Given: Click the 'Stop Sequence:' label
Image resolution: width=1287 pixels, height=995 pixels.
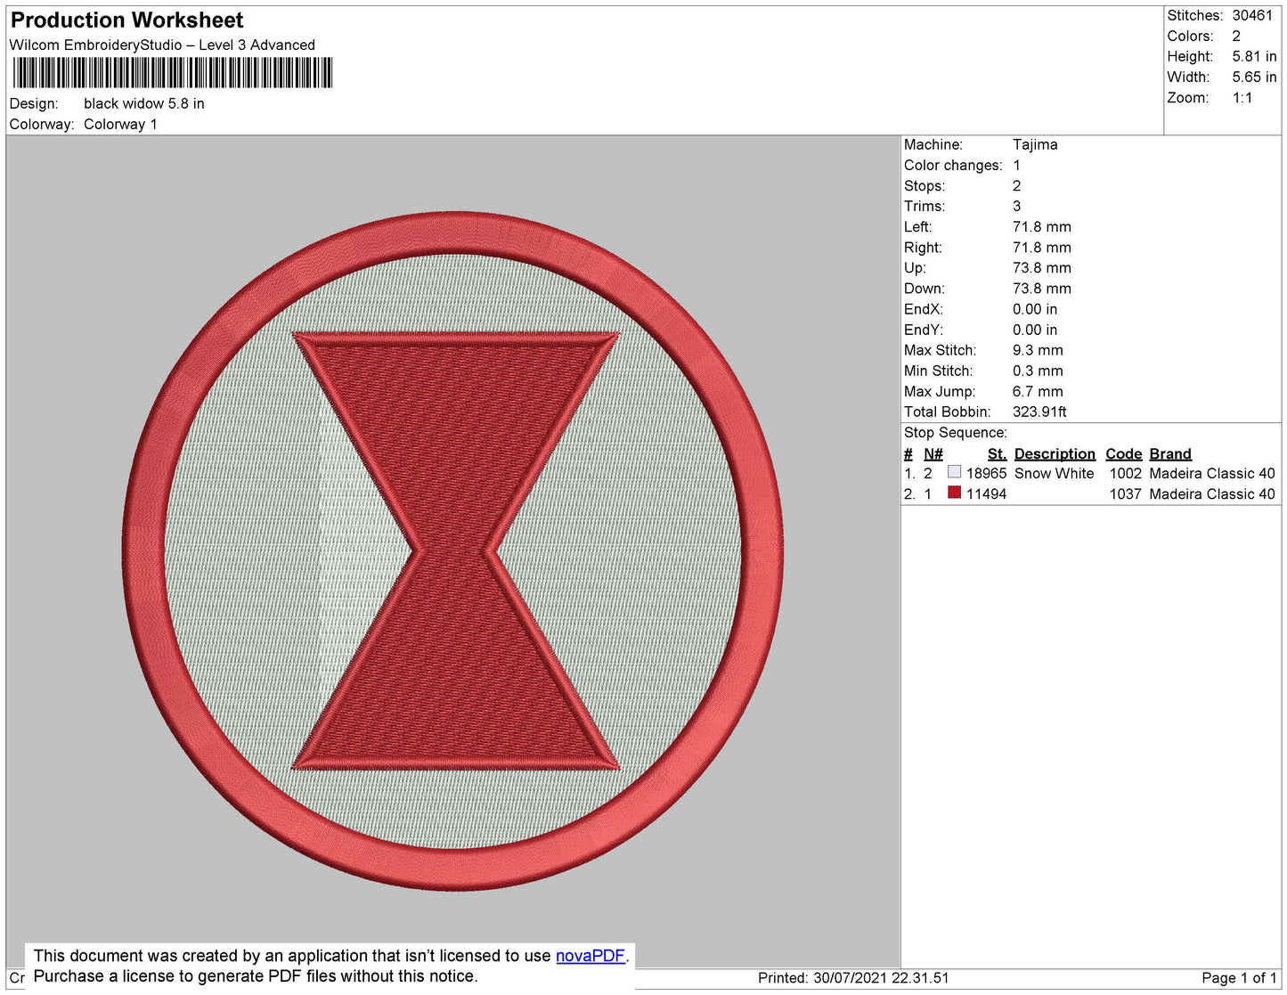Looking at the screenshot, I should click(x=956, y=433).
